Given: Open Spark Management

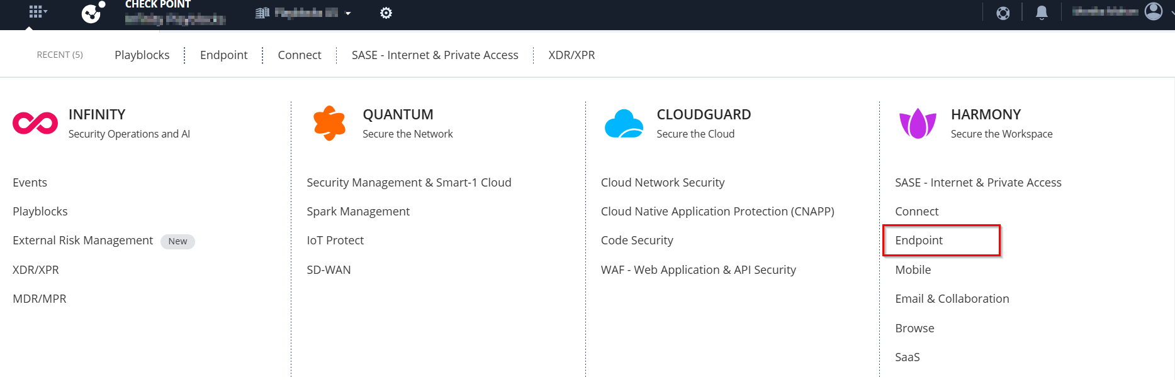Looking at the screenshot, I should (x=358, y=211).
